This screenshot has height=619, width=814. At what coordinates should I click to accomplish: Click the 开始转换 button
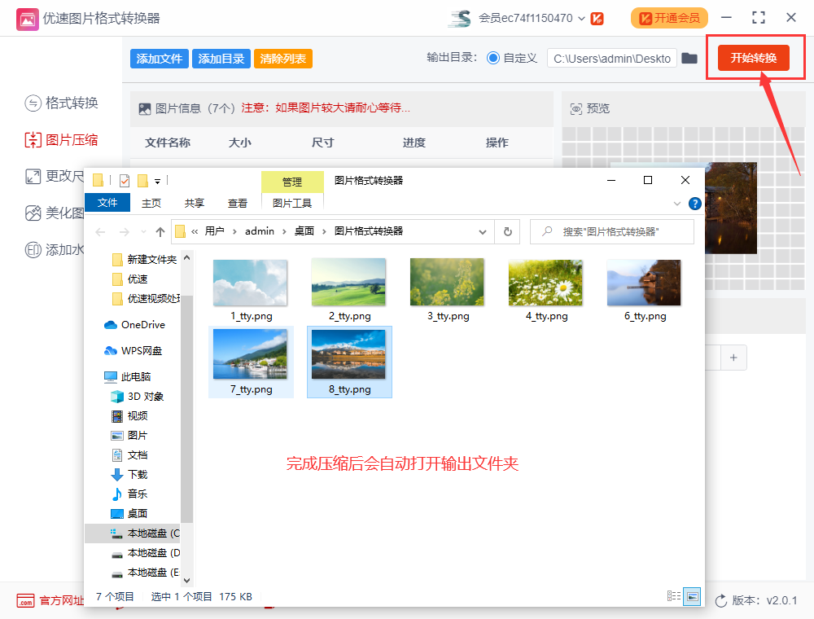point(753,58)
